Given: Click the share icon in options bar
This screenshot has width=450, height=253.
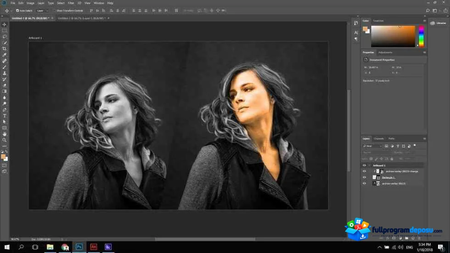Looking at the screenshot, I should pos(446,11).
